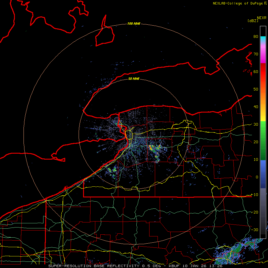Click the -10 dBZ value on legend
268x268 pixels.
click(x=255, y=195)
